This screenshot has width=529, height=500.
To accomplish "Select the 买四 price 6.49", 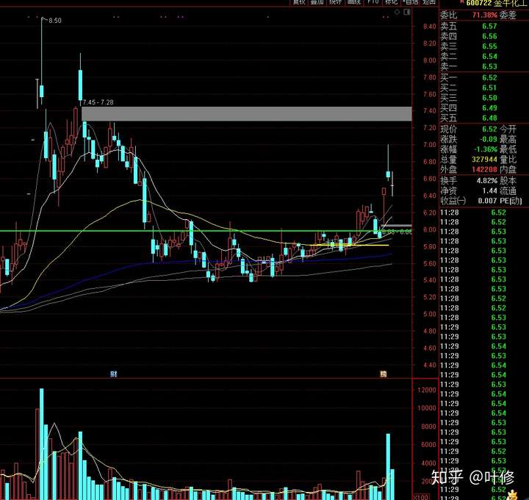I will pyautogui.click(x=489, y=108).
